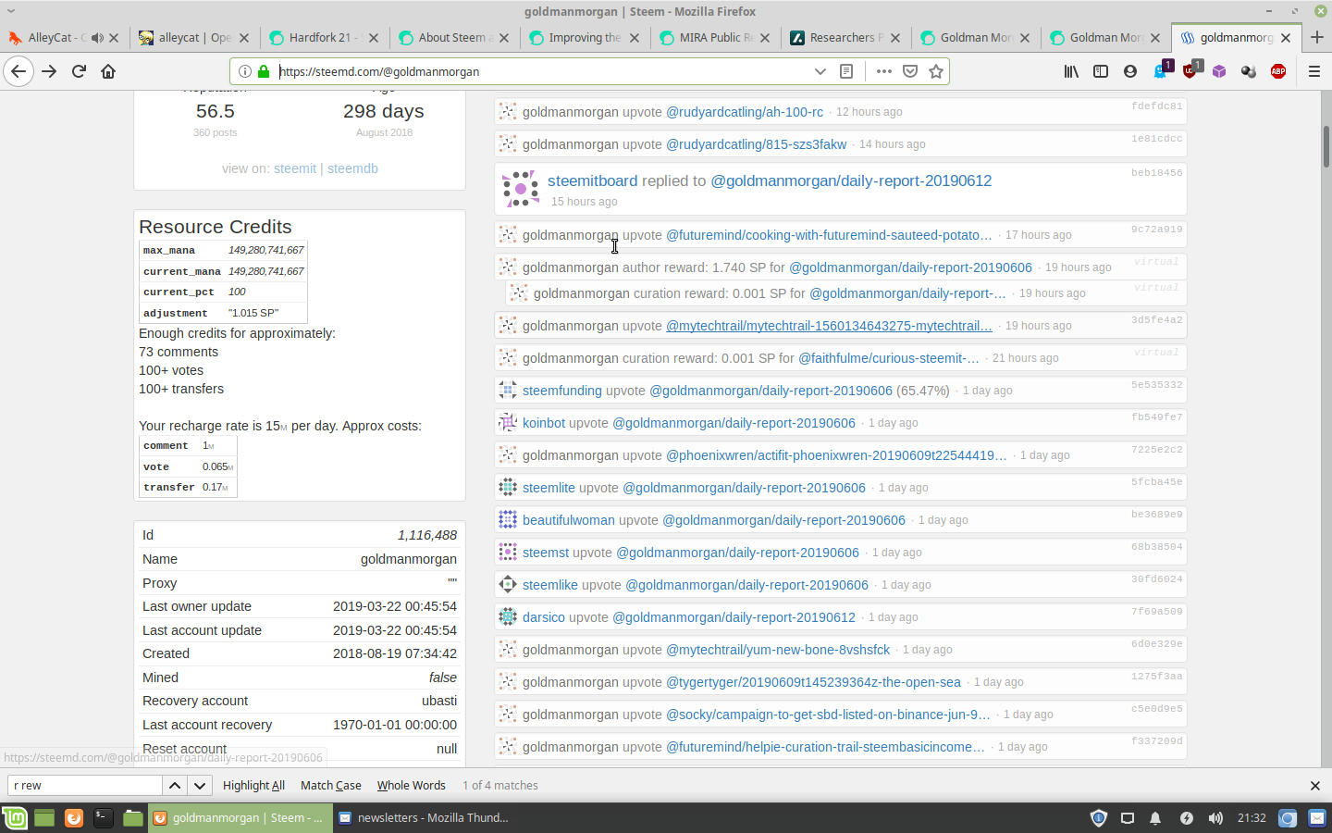Viewport: 1332px width, 833px height.
Task: Open the steemitboard account link
Action: tap(592, 180)
